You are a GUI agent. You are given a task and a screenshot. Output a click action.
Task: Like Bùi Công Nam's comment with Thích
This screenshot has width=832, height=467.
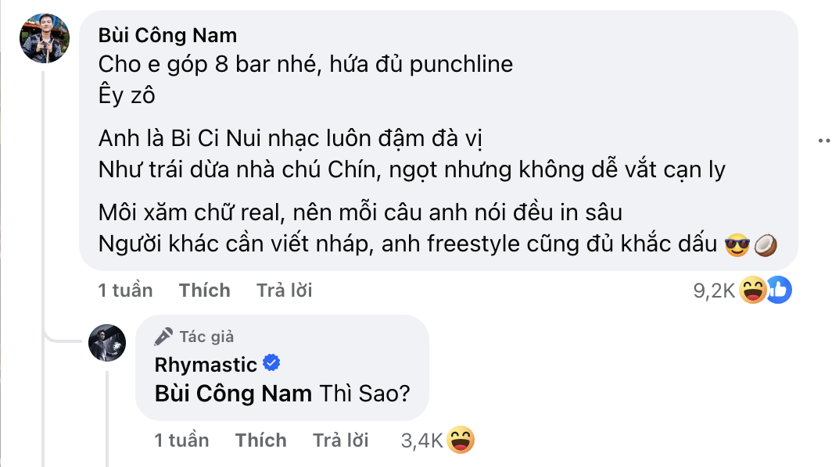pos(204,291)
